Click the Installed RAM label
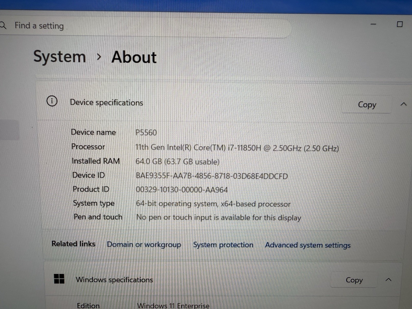 point(96,161)
